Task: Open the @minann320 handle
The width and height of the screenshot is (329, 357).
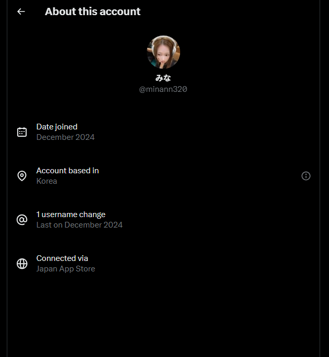Action: click(163, 89)
